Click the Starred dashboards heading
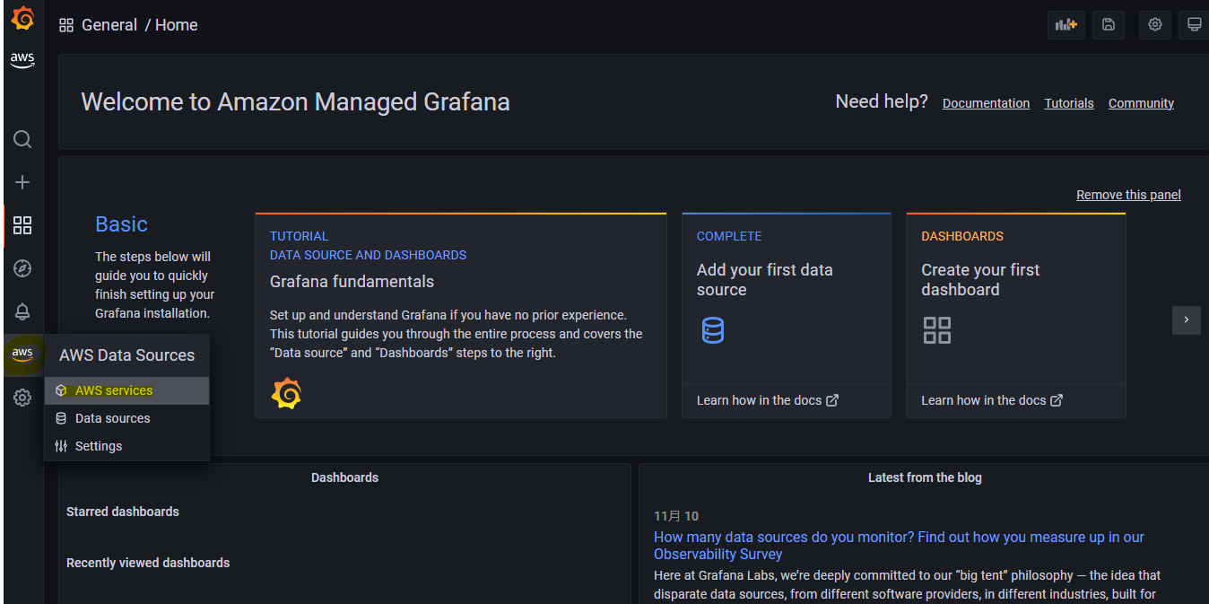This screenshot has height=604, width=1209. click(x=123, y=512)
